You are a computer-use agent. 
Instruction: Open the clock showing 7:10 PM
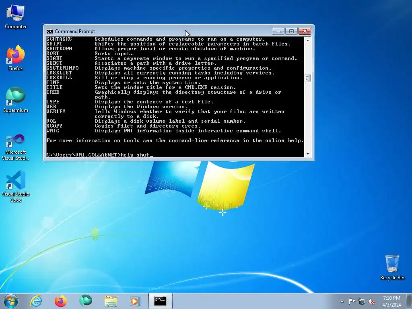point(391,301)
